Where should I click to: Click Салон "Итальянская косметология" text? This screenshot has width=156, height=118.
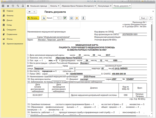53,37
